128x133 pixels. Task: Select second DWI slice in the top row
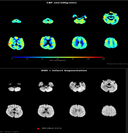tap(46, 87)
